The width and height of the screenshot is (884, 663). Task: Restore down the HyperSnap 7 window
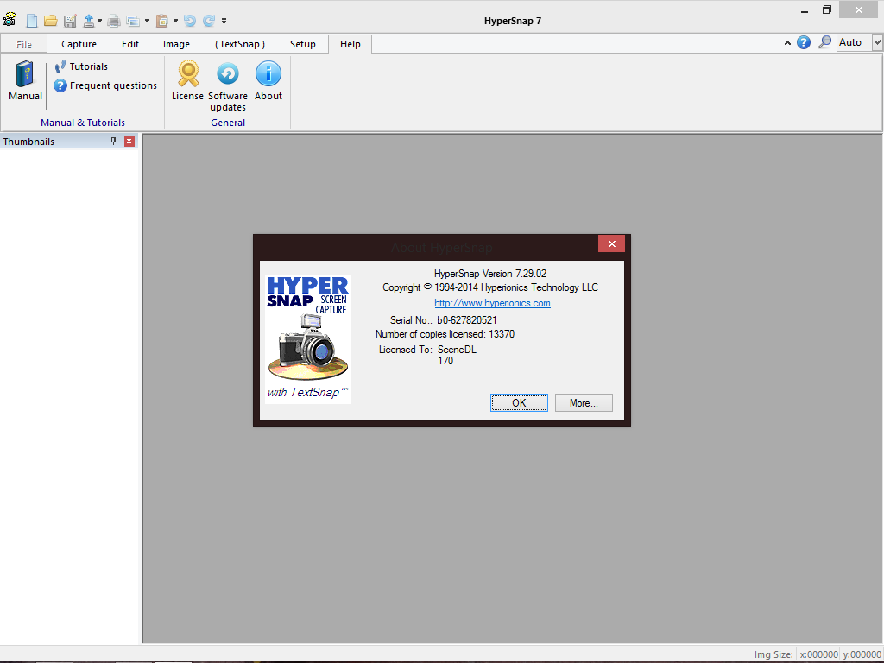(826, 10)
